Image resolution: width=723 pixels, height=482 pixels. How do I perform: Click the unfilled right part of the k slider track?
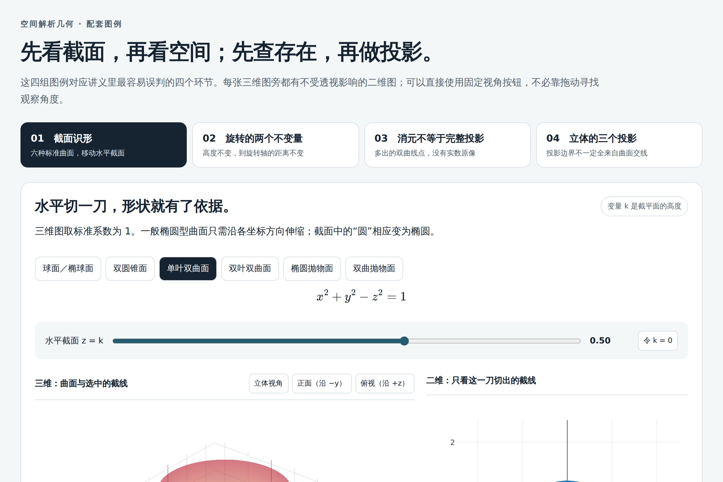tap(494, 341)
